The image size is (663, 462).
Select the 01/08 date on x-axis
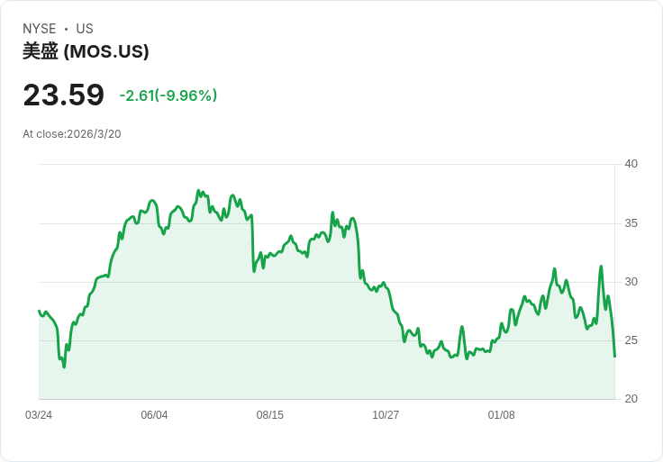(501, 415)
